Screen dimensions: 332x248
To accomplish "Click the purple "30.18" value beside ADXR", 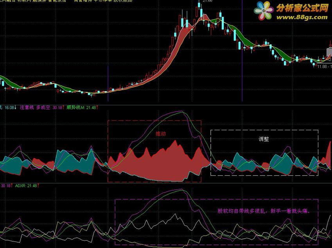I will [x=7, y=186].
